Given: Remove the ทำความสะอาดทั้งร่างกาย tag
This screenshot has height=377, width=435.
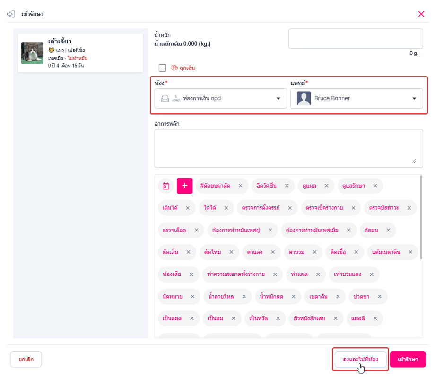Looking at the screenshot, I should pos(275,274).
